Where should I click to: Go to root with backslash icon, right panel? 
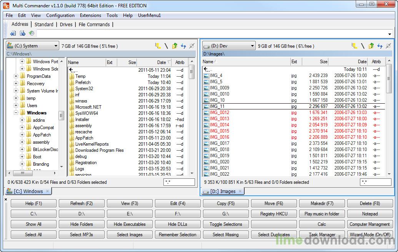pyautogui.click(x=363, y=46)
